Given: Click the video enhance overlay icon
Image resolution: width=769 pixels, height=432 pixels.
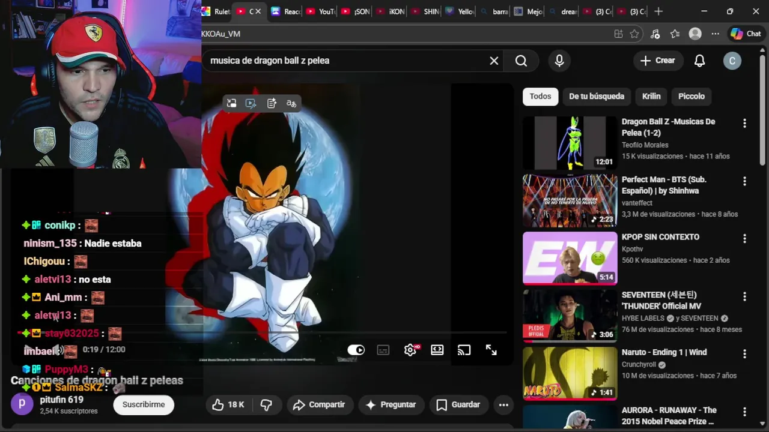Looking at the screenshot, I should coord(251,103).
